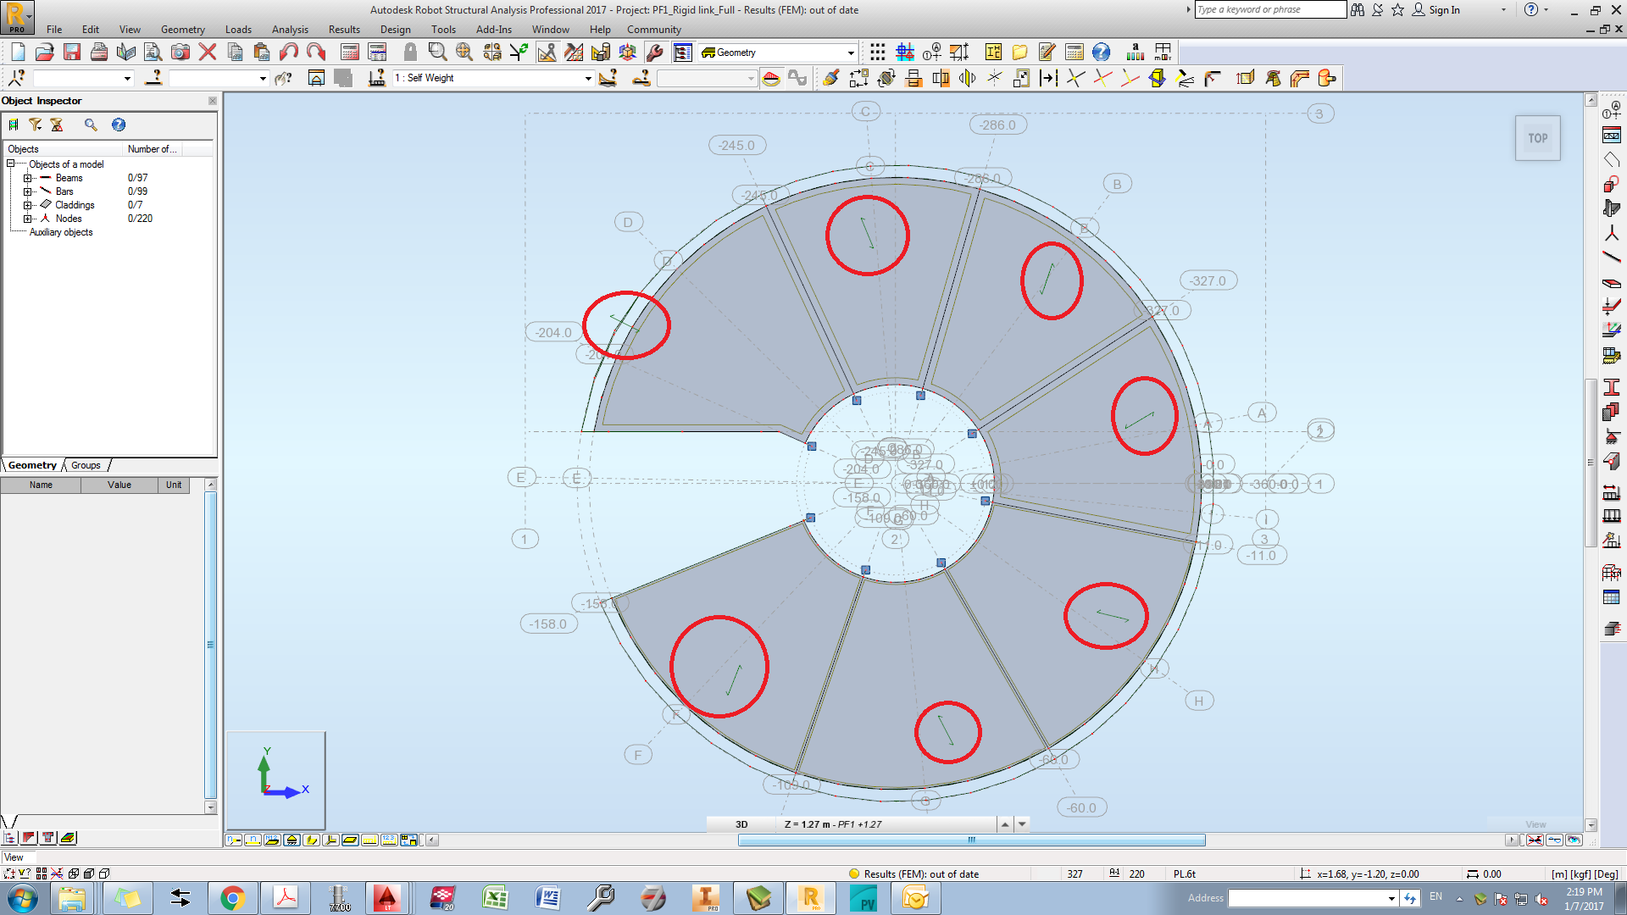This screenshot has height=915, width=1627.
Task: Click the TOP view cube button
Action: [x=1538, y=137]
